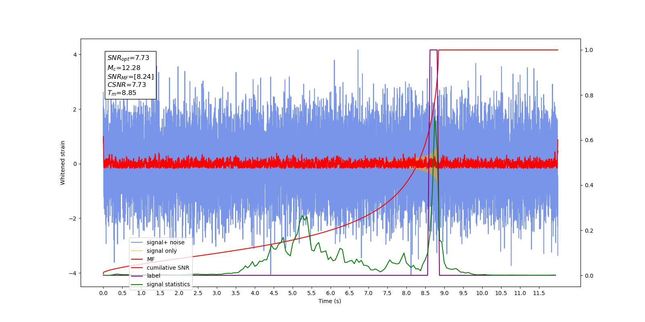The image size is (645, 322).
Task: Click the left y-axis tick label 4
Action: (x=75, y=55)
